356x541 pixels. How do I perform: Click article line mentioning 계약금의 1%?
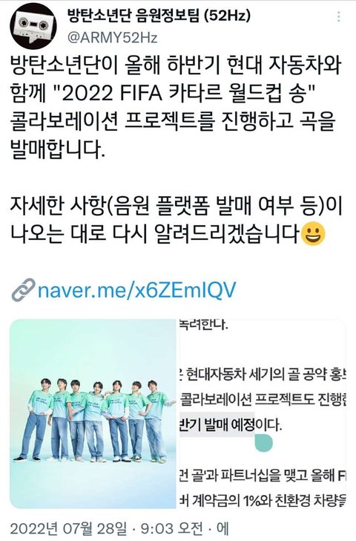tap(263, 501)
